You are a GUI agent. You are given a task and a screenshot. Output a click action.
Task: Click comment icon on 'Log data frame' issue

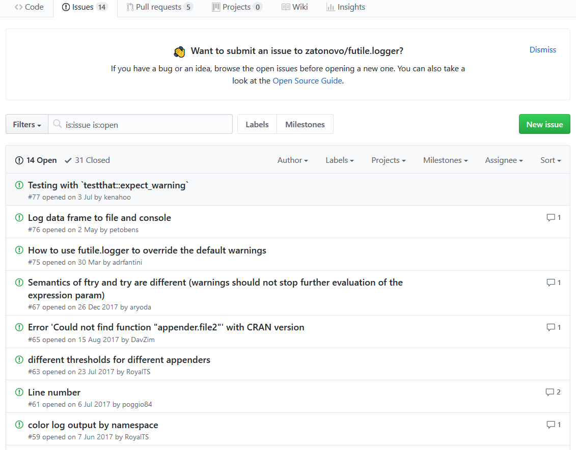(551, 217)
